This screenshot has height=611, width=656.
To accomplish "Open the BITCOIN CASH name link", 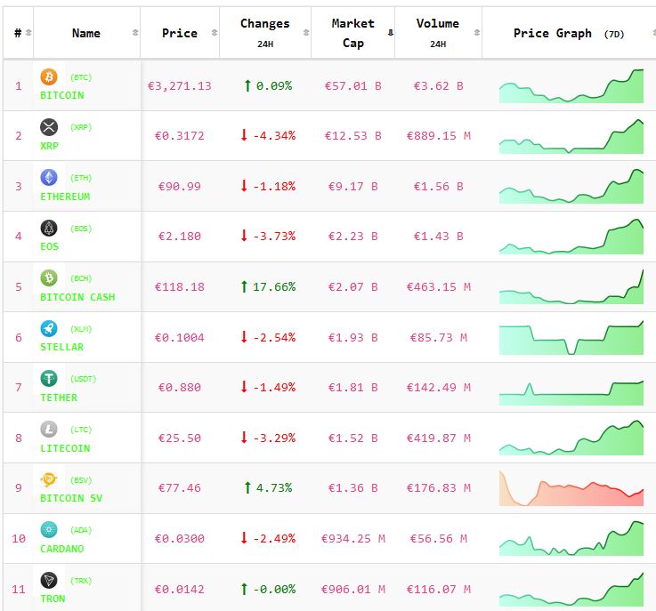I will click(x=77, y=297).
